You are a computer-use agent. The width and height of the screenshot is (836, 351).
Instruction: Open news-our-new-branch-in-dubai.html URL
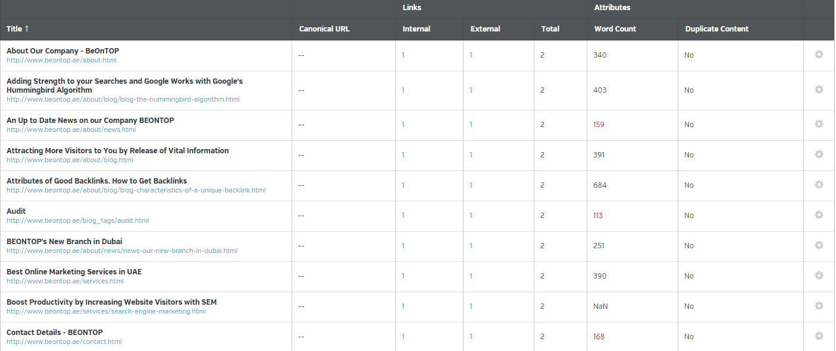[122, 251]
